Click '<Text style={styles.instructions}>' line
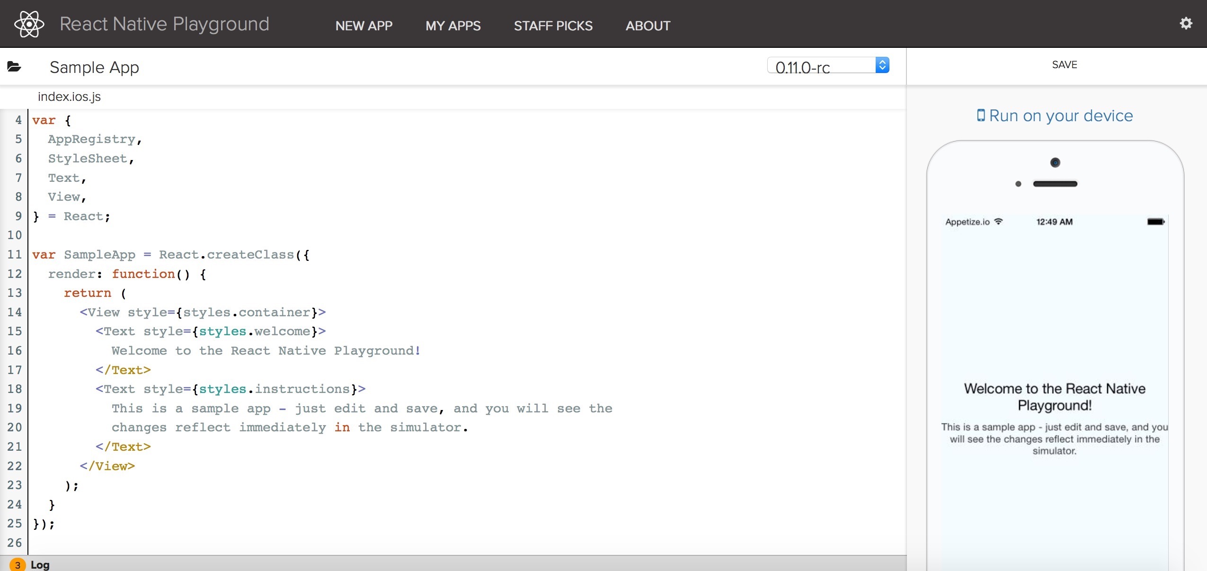1207x571 pixels. [x=231, y=389]
